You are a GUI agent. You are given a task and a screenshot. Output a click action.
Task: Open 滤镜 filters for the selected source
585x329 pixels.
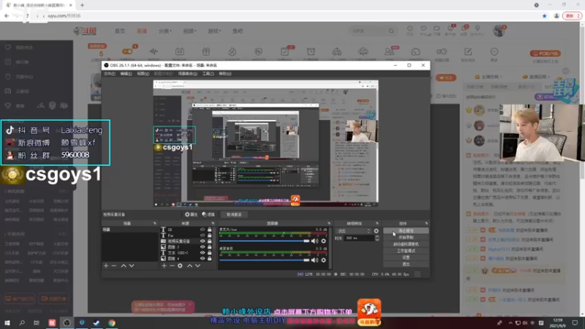click(x=208, y=214)
